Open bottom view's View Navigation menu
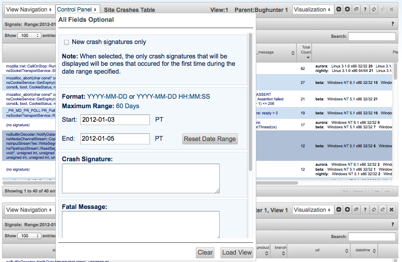This screenshot has height=262, width=402. point(30,210)
